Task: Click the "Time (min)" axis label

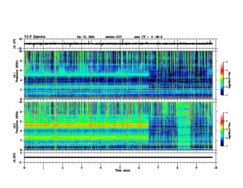Action: (x=123, y=170)
